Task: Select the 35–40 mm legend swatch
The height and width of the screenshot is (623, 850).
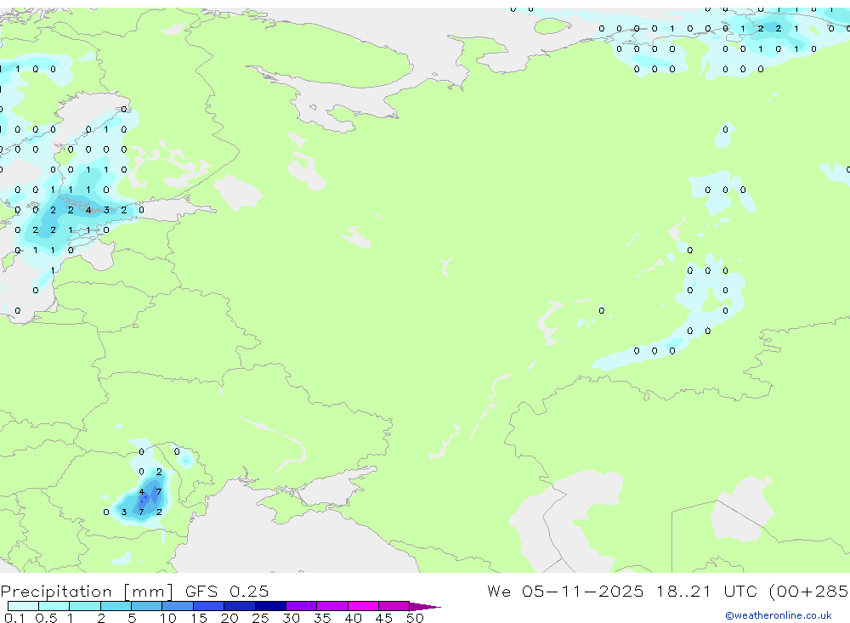Action: coord(332,606)
